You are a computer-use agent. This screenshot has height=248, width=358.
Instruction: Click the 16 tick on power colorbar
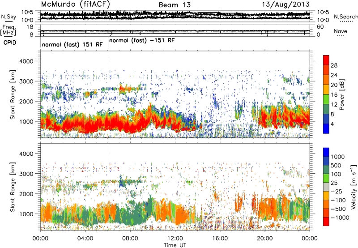[x=334, y=95]
